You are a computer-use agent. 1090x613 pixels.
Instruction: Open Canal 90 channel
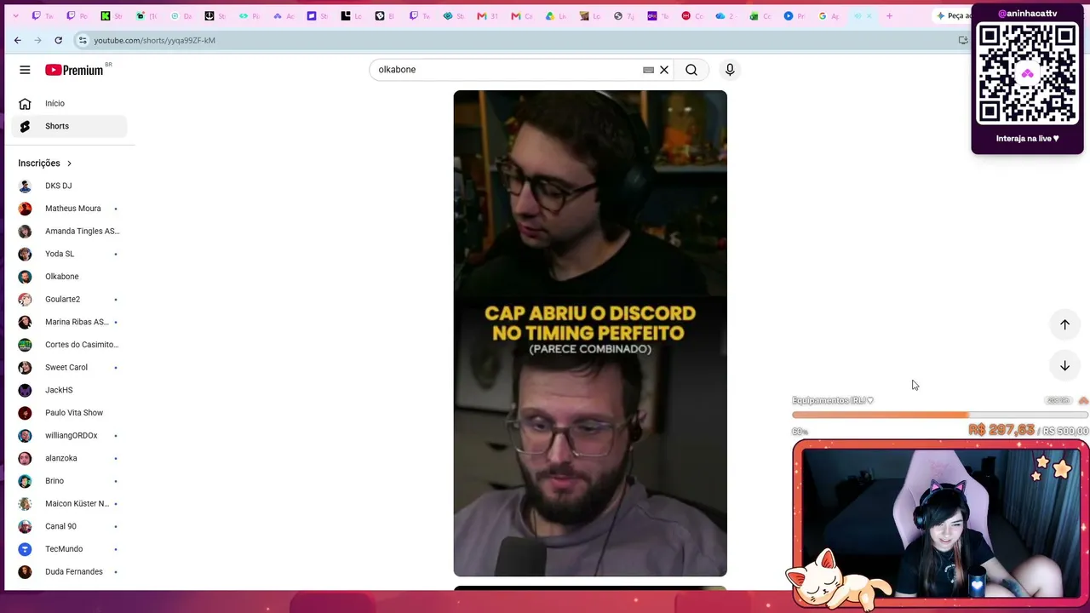pos(70,526)
